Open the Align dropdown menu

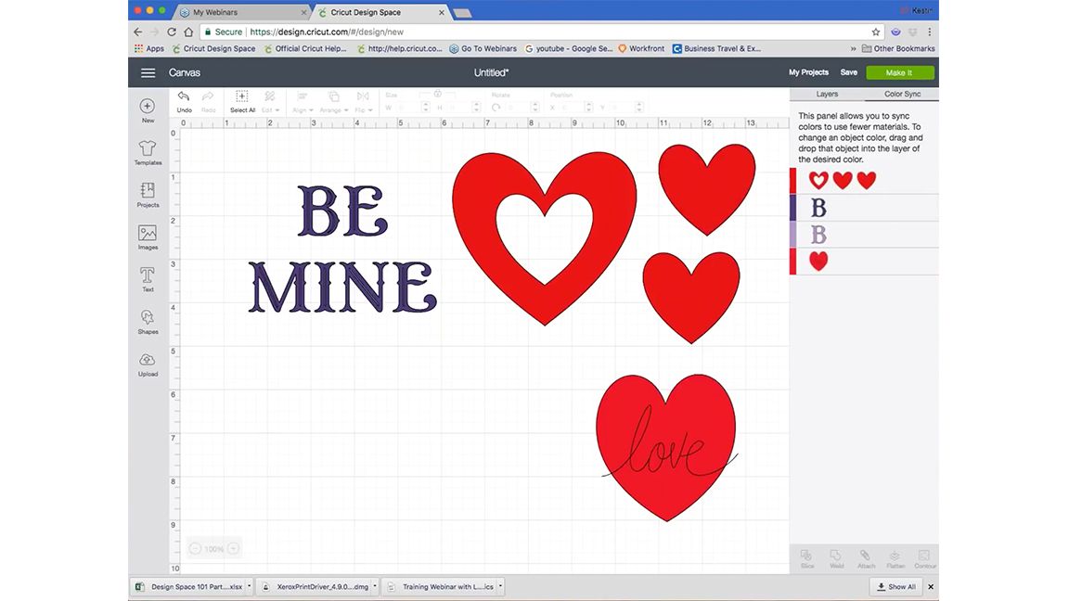[x=299, y=109]
